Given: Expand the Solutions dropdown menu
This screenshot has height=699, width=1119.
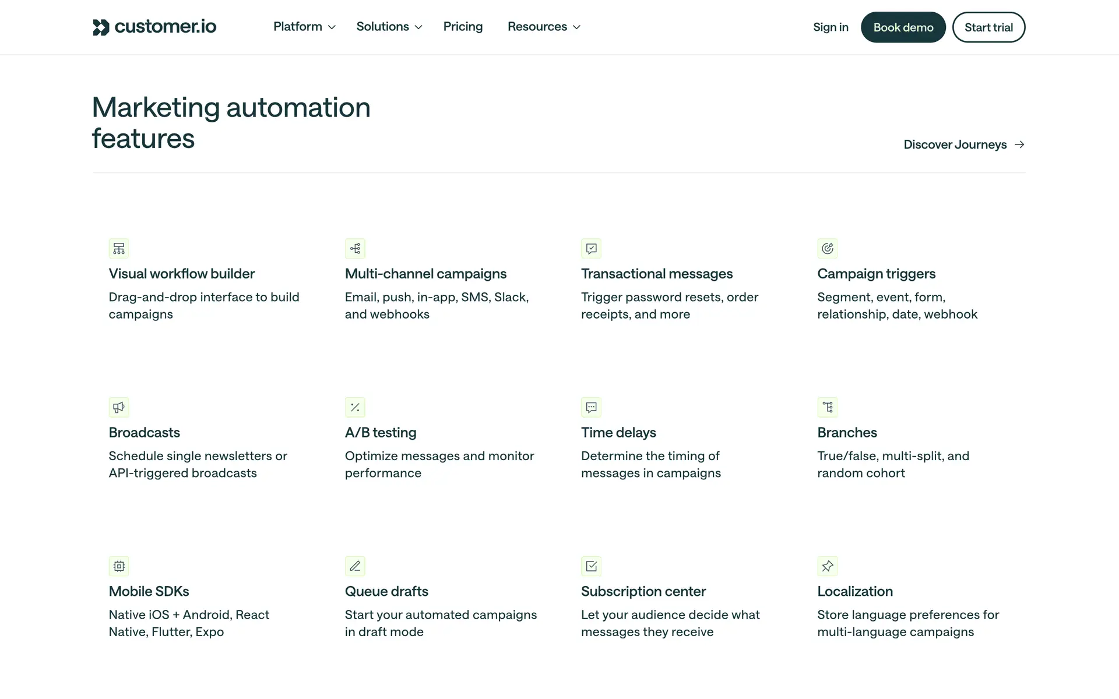Looking at the screenshot, I should 389,27.
